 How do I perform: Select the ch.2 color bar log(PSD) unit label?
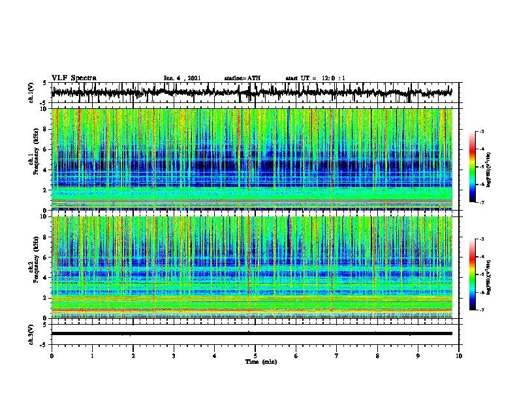tap(489, 277)
